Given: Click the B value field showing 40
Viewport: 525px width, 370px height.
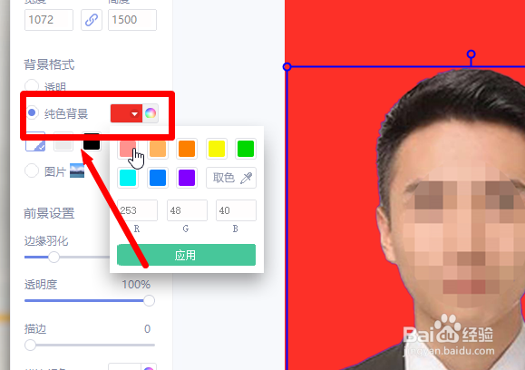Looking at the screenshot, I should (x=236, y=210).
